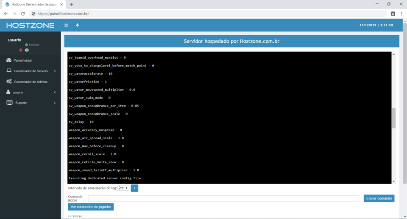407x219 pixels.
Task: Open a new browser tab with plus
Action: [x=71, y=4]
